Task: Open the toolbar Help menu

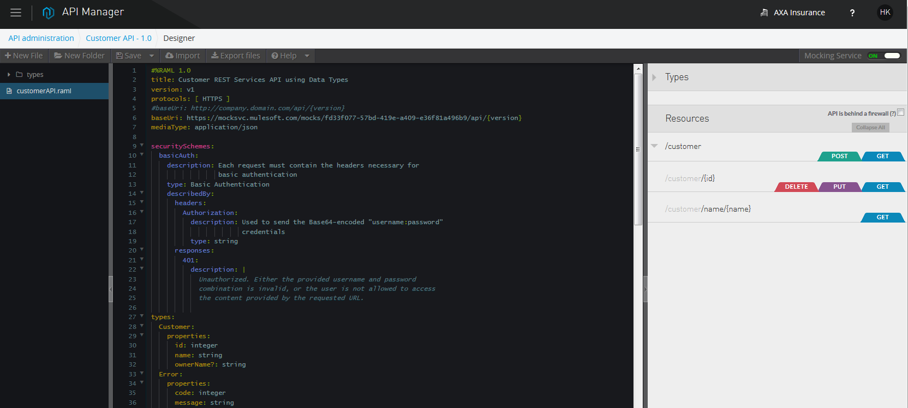Action: point(284,56)
